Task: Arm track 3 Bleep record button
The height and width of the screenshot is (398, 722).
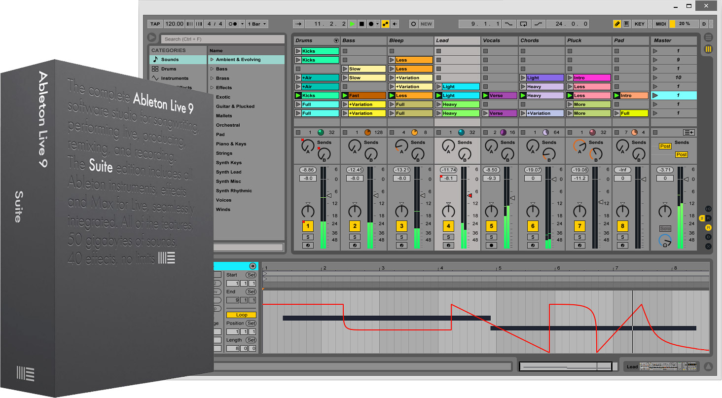Action: pos(401,245)
